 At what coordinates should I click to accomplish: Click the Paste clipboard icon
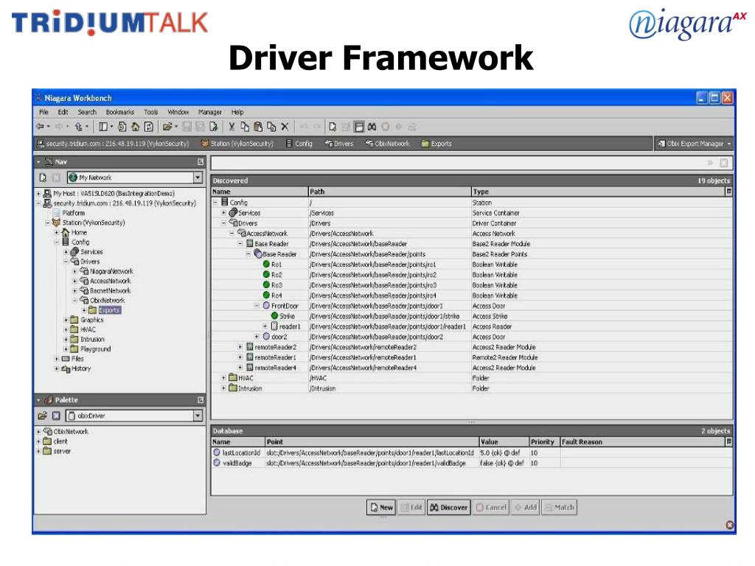tap(258, 127)
